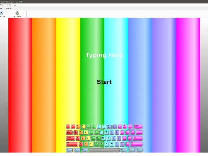This screenshot has height=156, width=208.
Task: Click the left Windows logo key
Action: pos(77,150)
